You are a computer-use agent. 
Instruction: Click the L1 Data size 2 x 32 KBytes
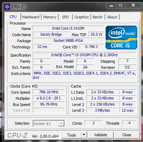(x=102, y=92)
